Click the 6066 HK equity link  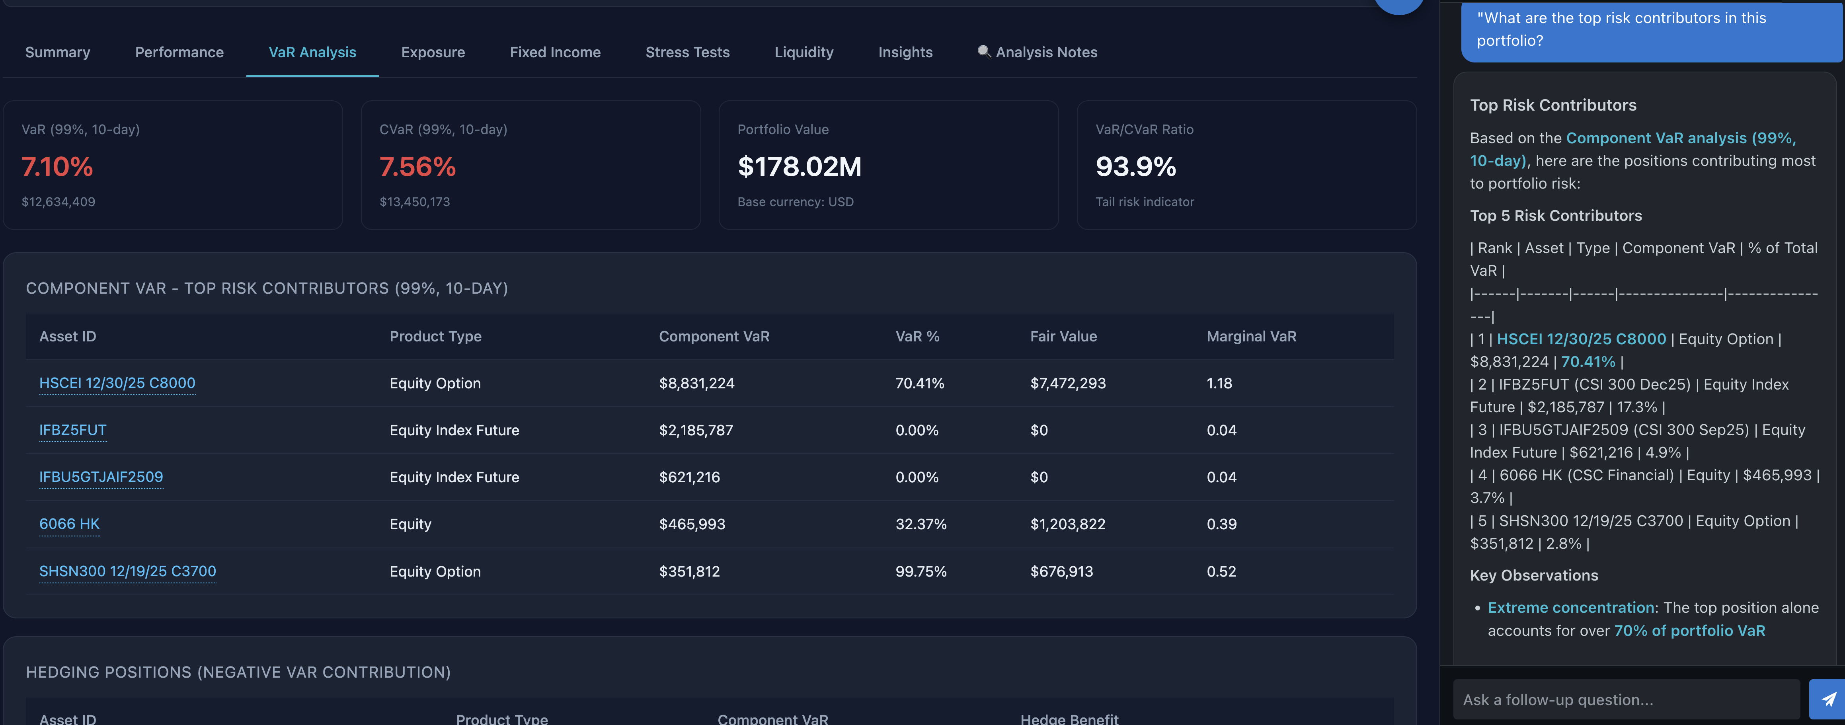tap(69, 524)
